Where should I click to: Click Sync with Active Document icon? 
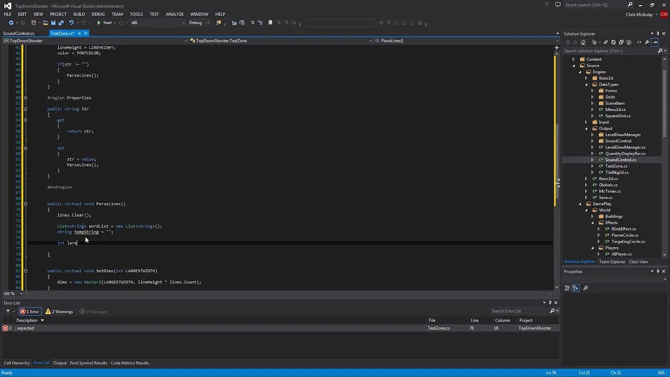pyautogui.click(x=605, y=42)
